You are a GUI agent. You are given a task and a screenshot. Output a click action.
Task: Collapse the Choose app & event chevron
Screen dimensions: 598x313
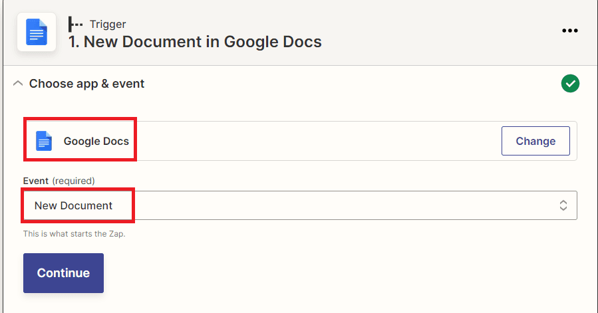(18, 84)
